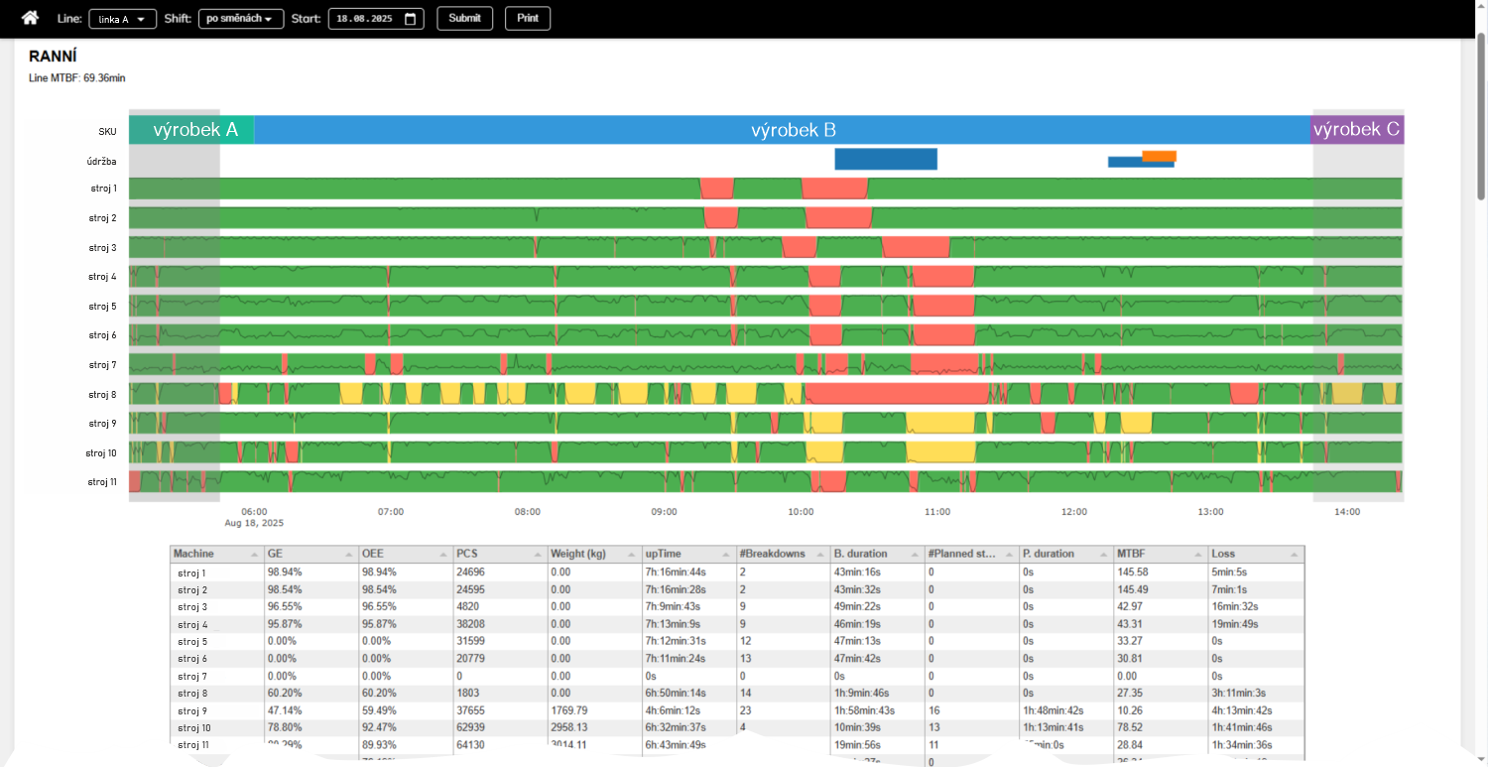This screenshot has width=1488, height=767.
Task: Expand the Line dropdown showing linka A
Action: (123, 19)
